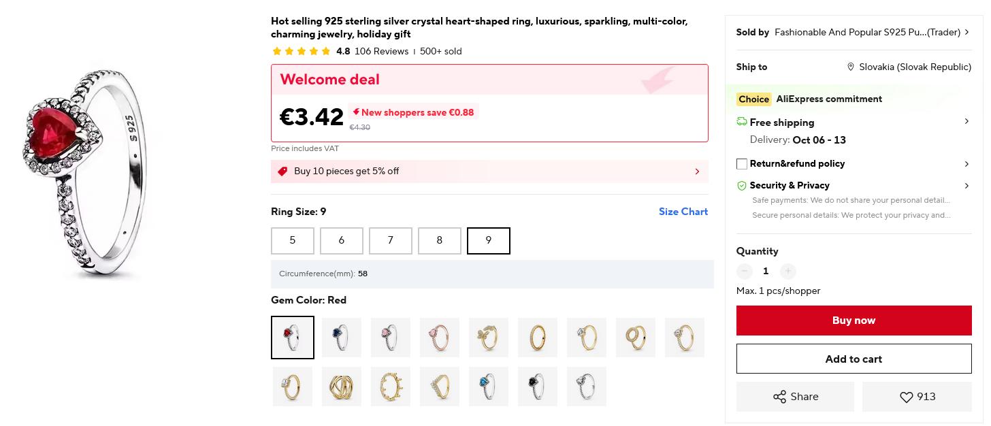Open the Size Chart link
Screen dimensions: 991x426
tap(683, 212)
